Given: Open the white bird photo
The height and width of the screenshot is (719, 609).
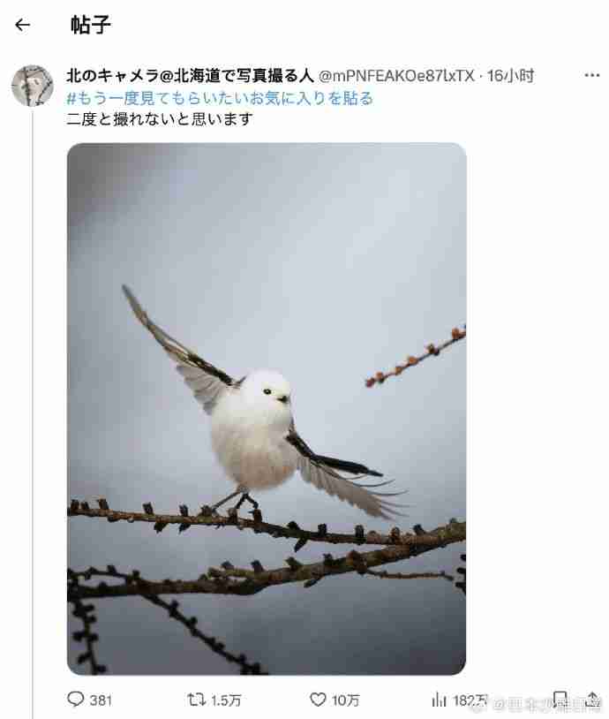Looking at the screenshot, I should tap(267, 409).
